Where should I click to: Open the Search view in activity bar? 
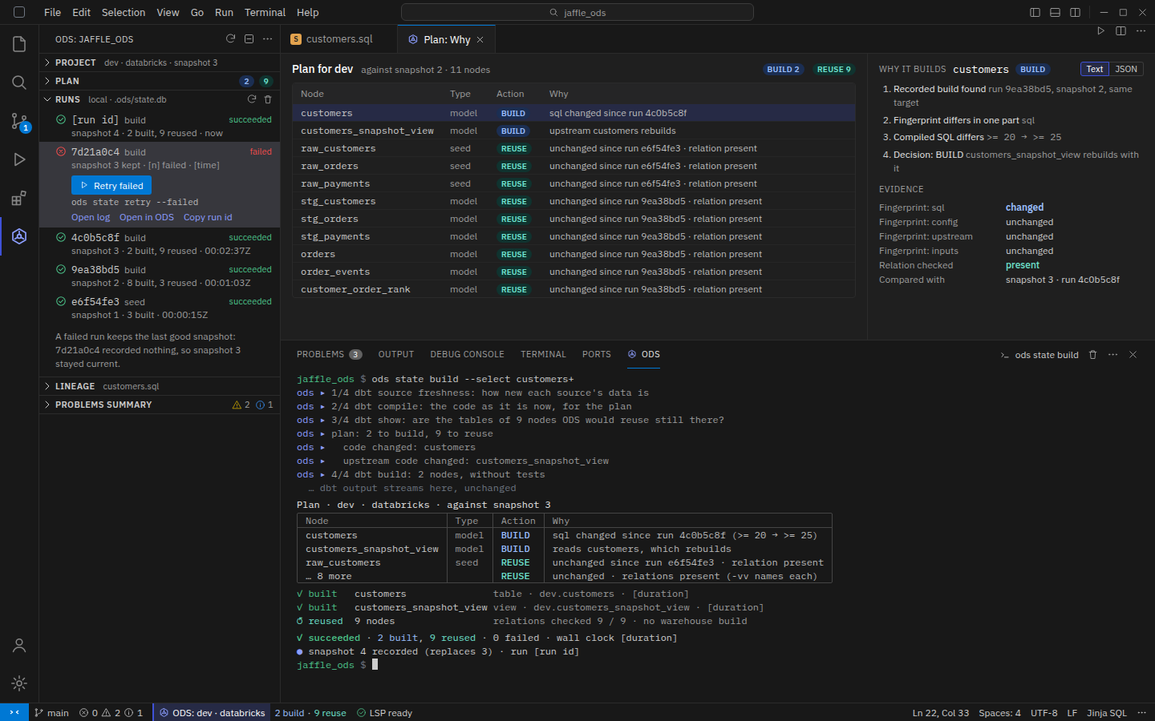(19, 83)
